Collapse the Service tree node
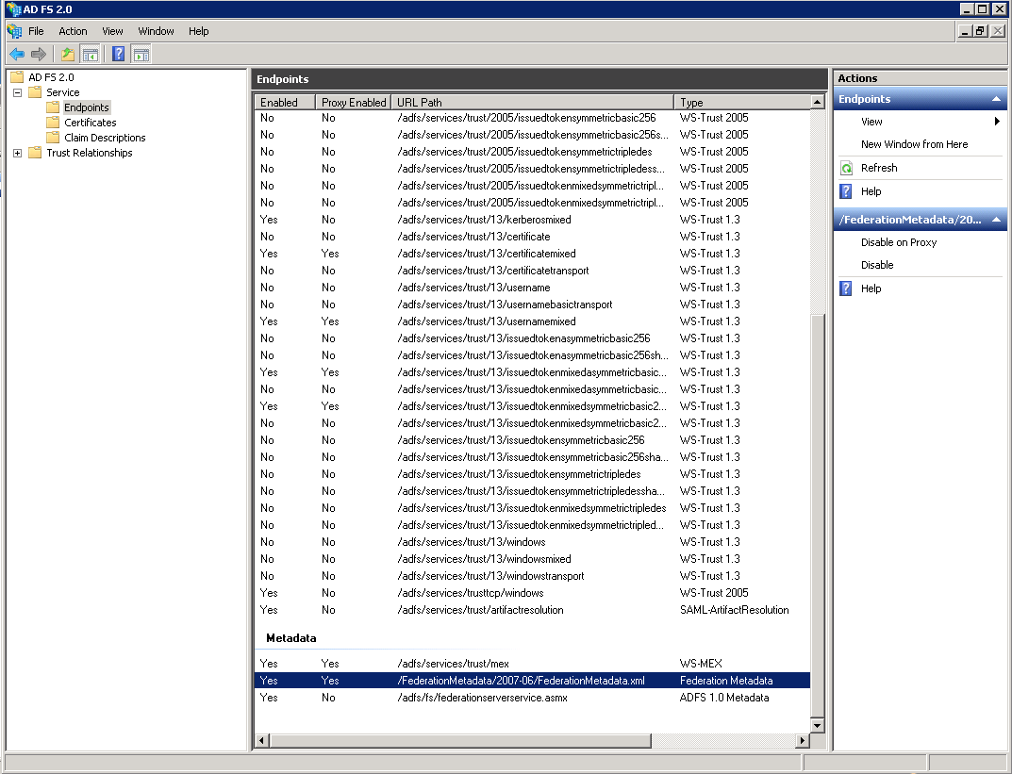This screenshot has width=1012, height=774. click(x=18, y=92)
